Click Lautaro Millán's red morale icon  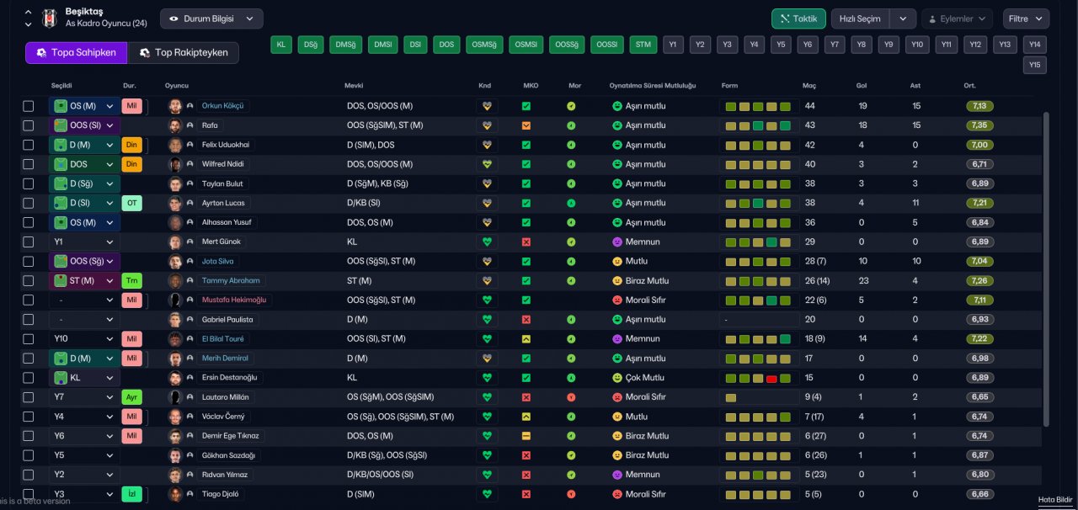click(571, 397)
